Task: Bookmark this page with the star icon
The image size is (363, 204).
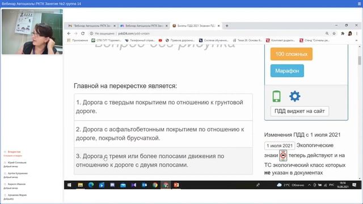Action: 334,33
